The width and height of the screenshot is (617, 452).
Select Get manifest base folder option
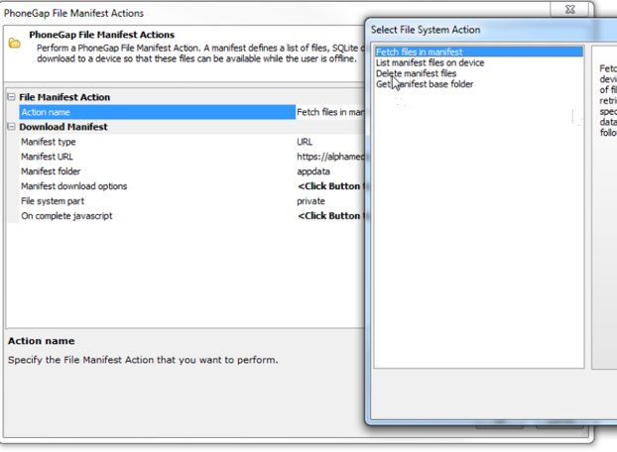click(x=425, y=84)
